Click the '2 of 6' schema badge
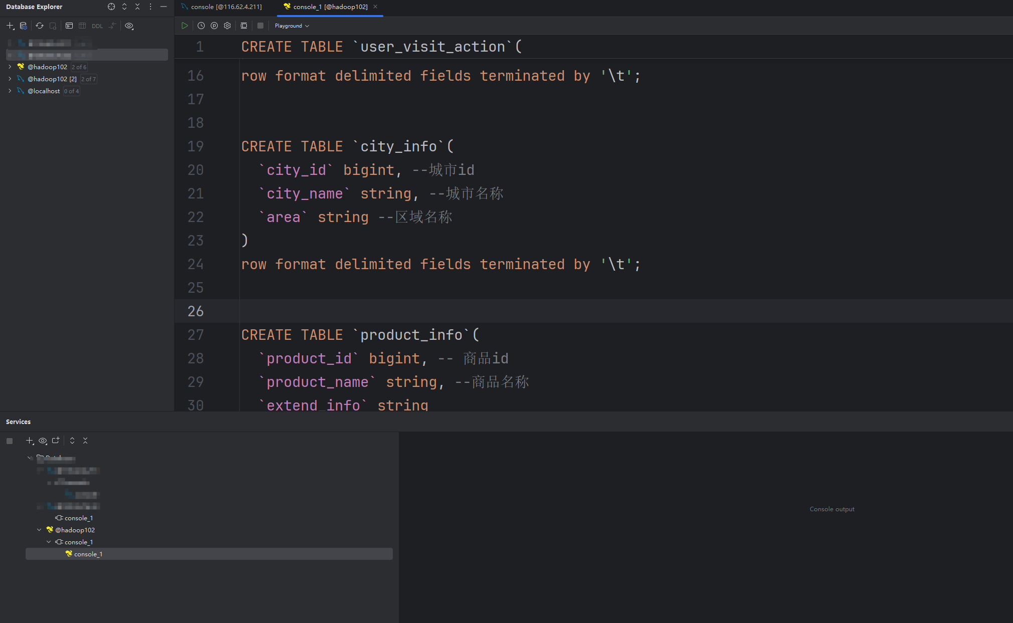The image size is (1013, 623). 79,67
